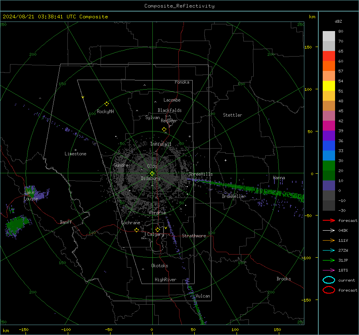Click the cyan 27ZW arrow in legend

click(329, 251)
